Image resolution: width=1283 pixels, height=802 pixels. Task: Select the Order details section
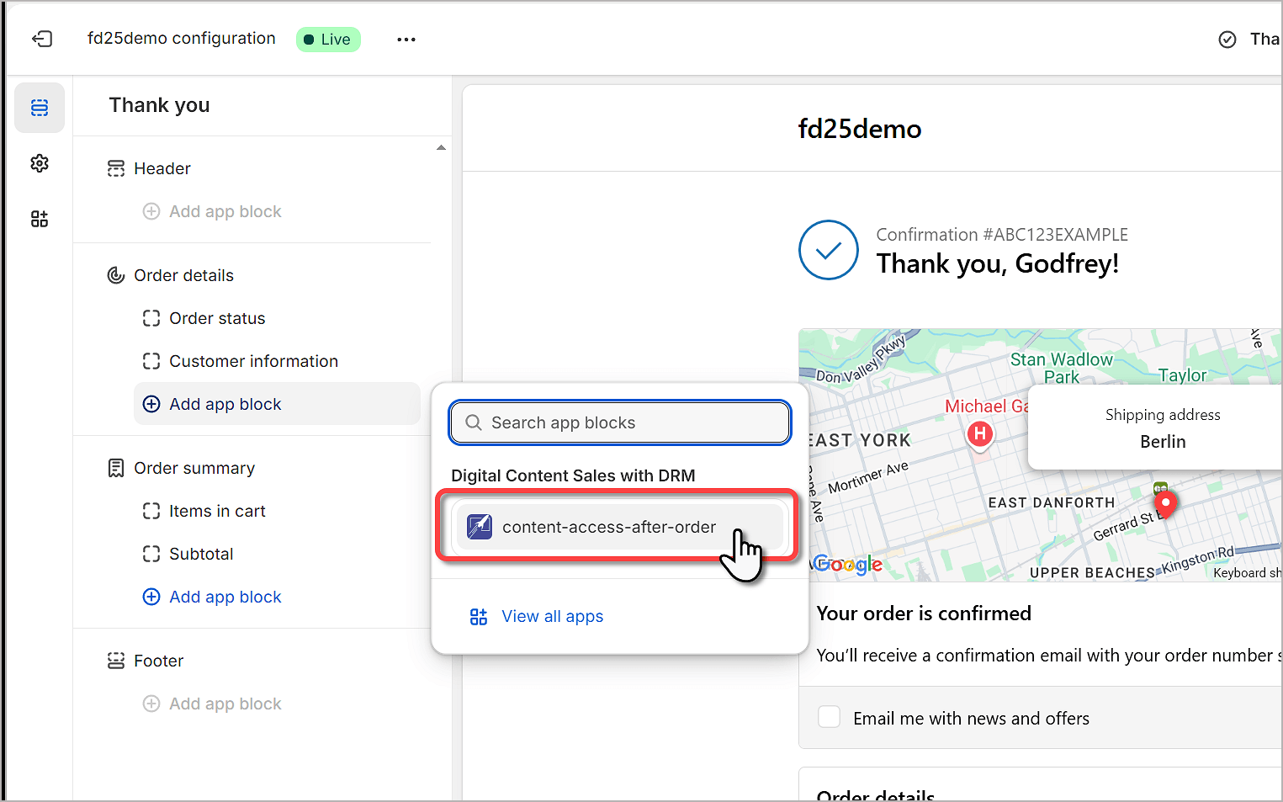pos(183,275)
